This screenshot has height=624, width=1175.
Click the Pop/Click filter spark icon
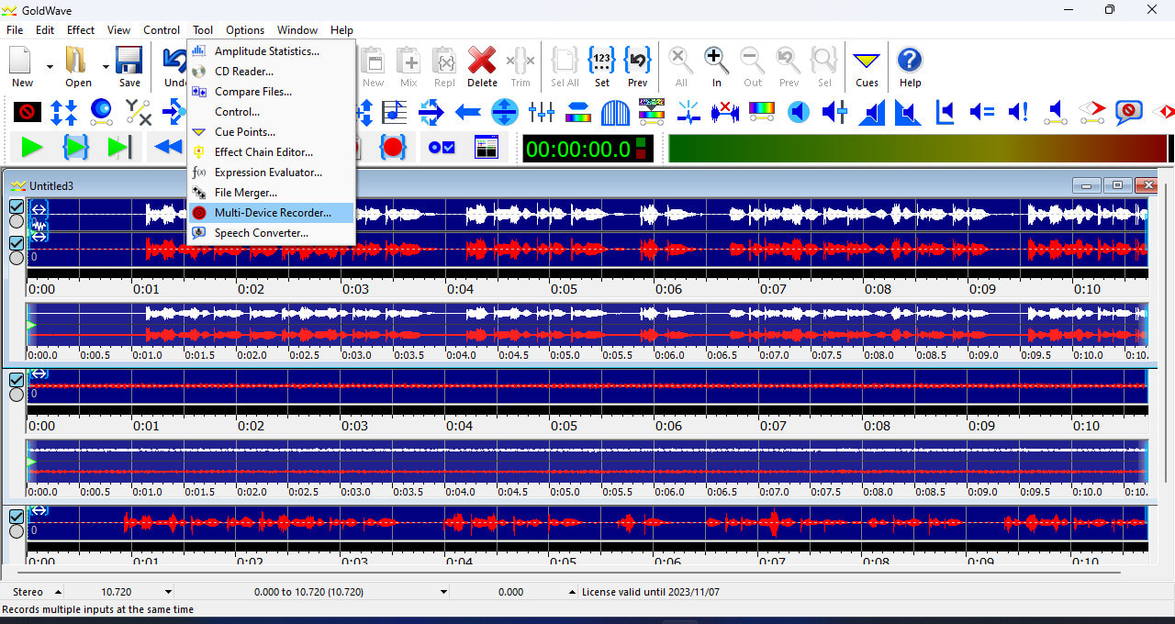pos(688,113)
